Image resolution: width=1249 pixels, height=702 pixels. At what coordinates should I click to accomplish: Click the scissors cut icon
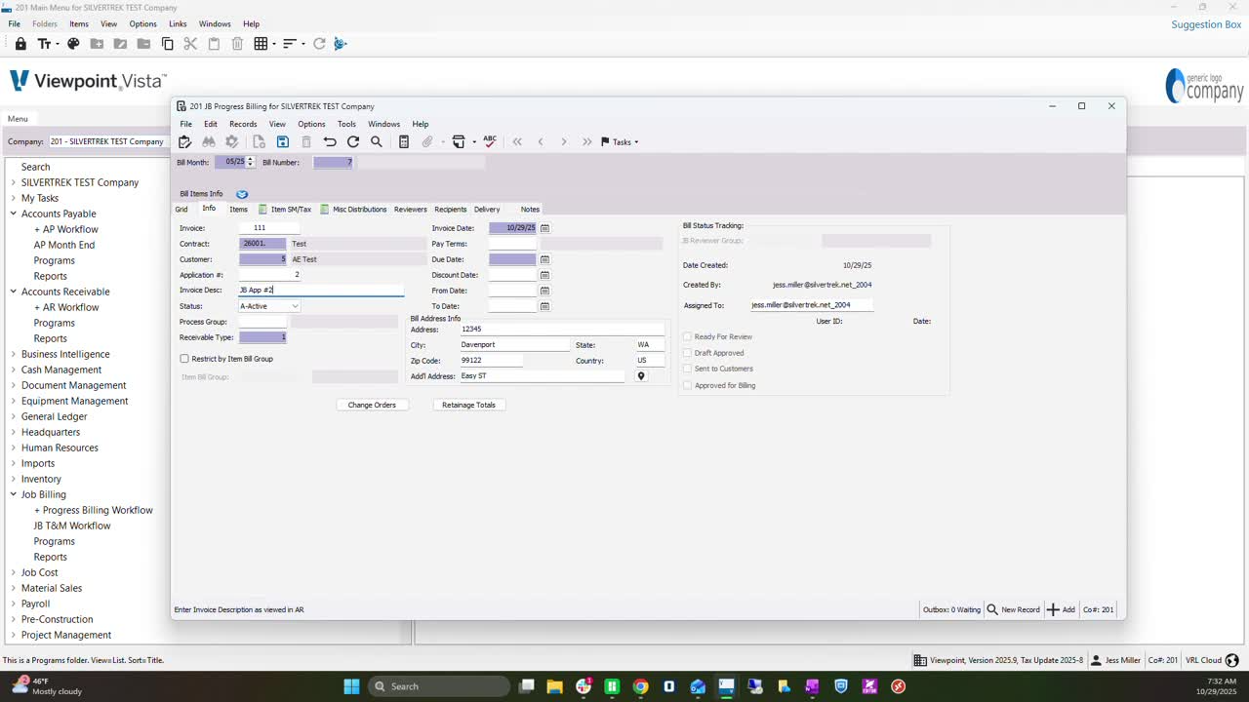click(190, 44)
